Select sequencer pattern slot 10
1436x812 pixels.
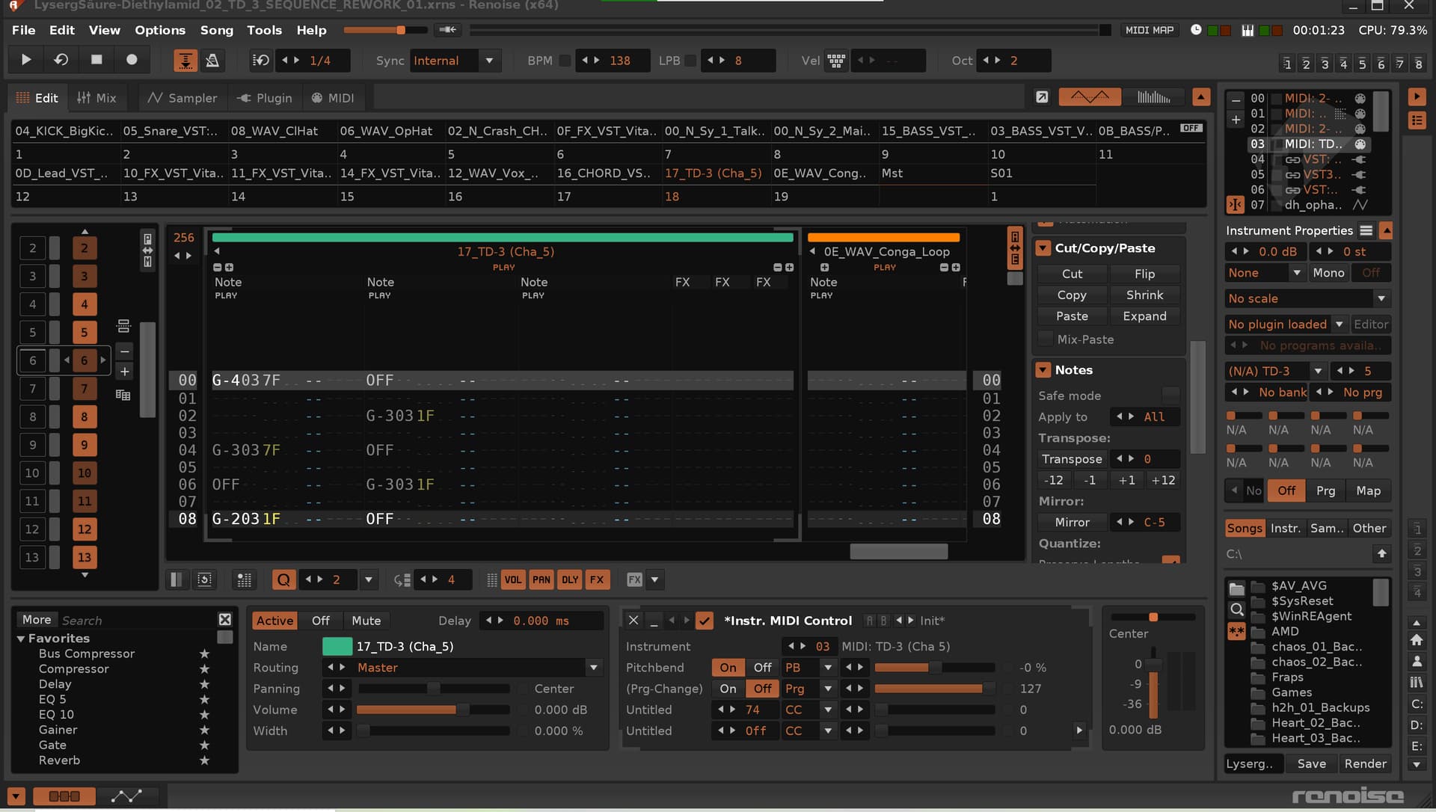pos(84,473)
